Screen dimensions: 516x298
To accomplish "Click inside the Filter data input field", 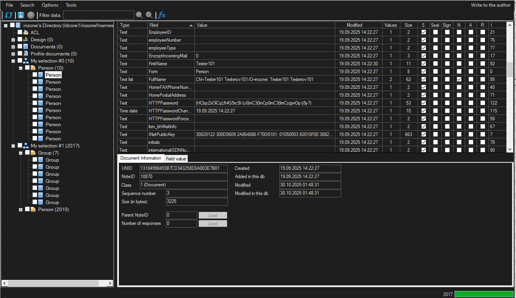I will [x=98, y=15].
